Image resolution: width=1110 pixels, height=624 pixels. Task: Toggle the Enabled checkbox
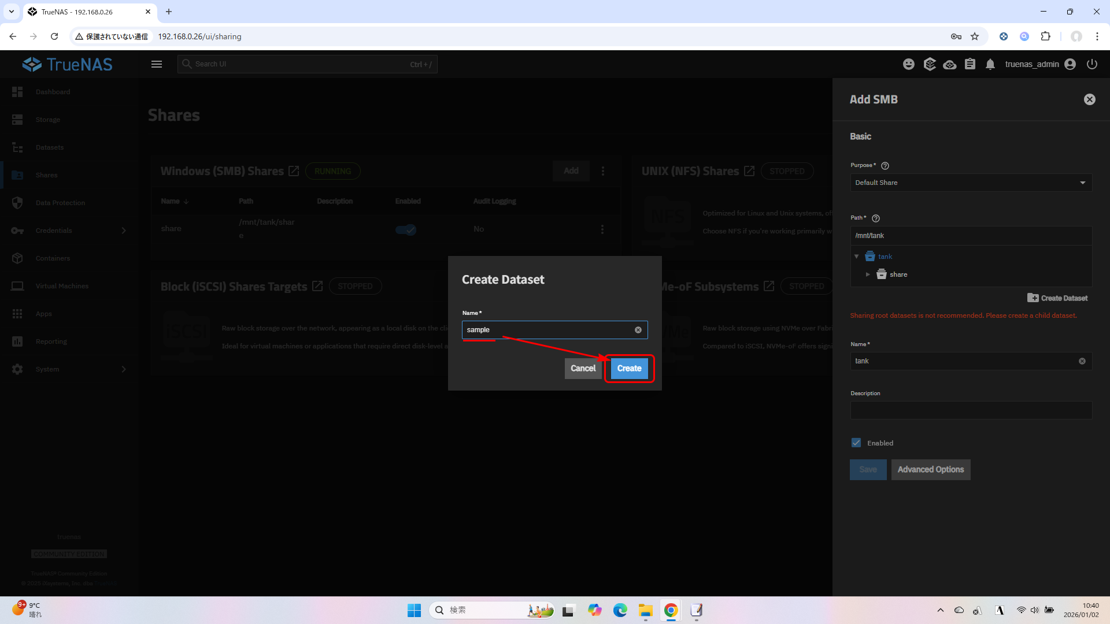pos(856,443)
